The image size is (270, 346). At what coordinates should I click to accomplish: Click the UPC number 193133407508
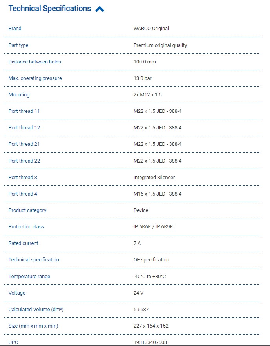click(x=150, y=342)
